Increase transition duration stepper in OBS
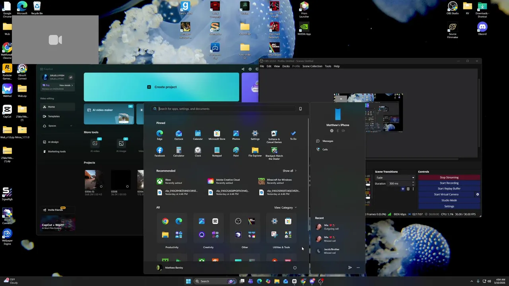The image size is (509, 286). coord(413,182)
